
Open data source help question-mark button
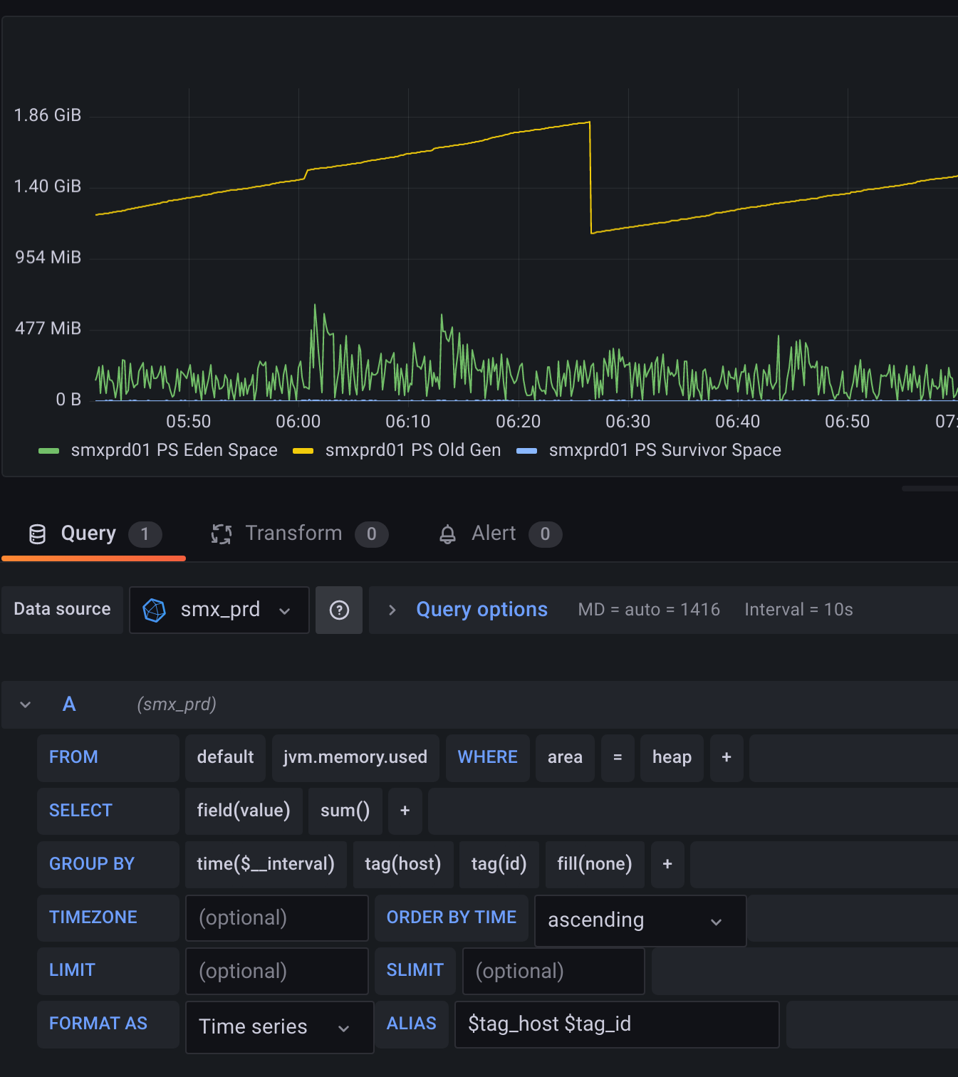339,610
